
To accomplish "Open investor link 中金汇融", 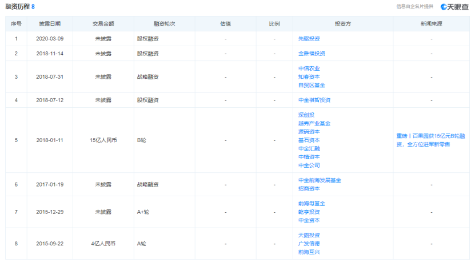I will point(309,149).
